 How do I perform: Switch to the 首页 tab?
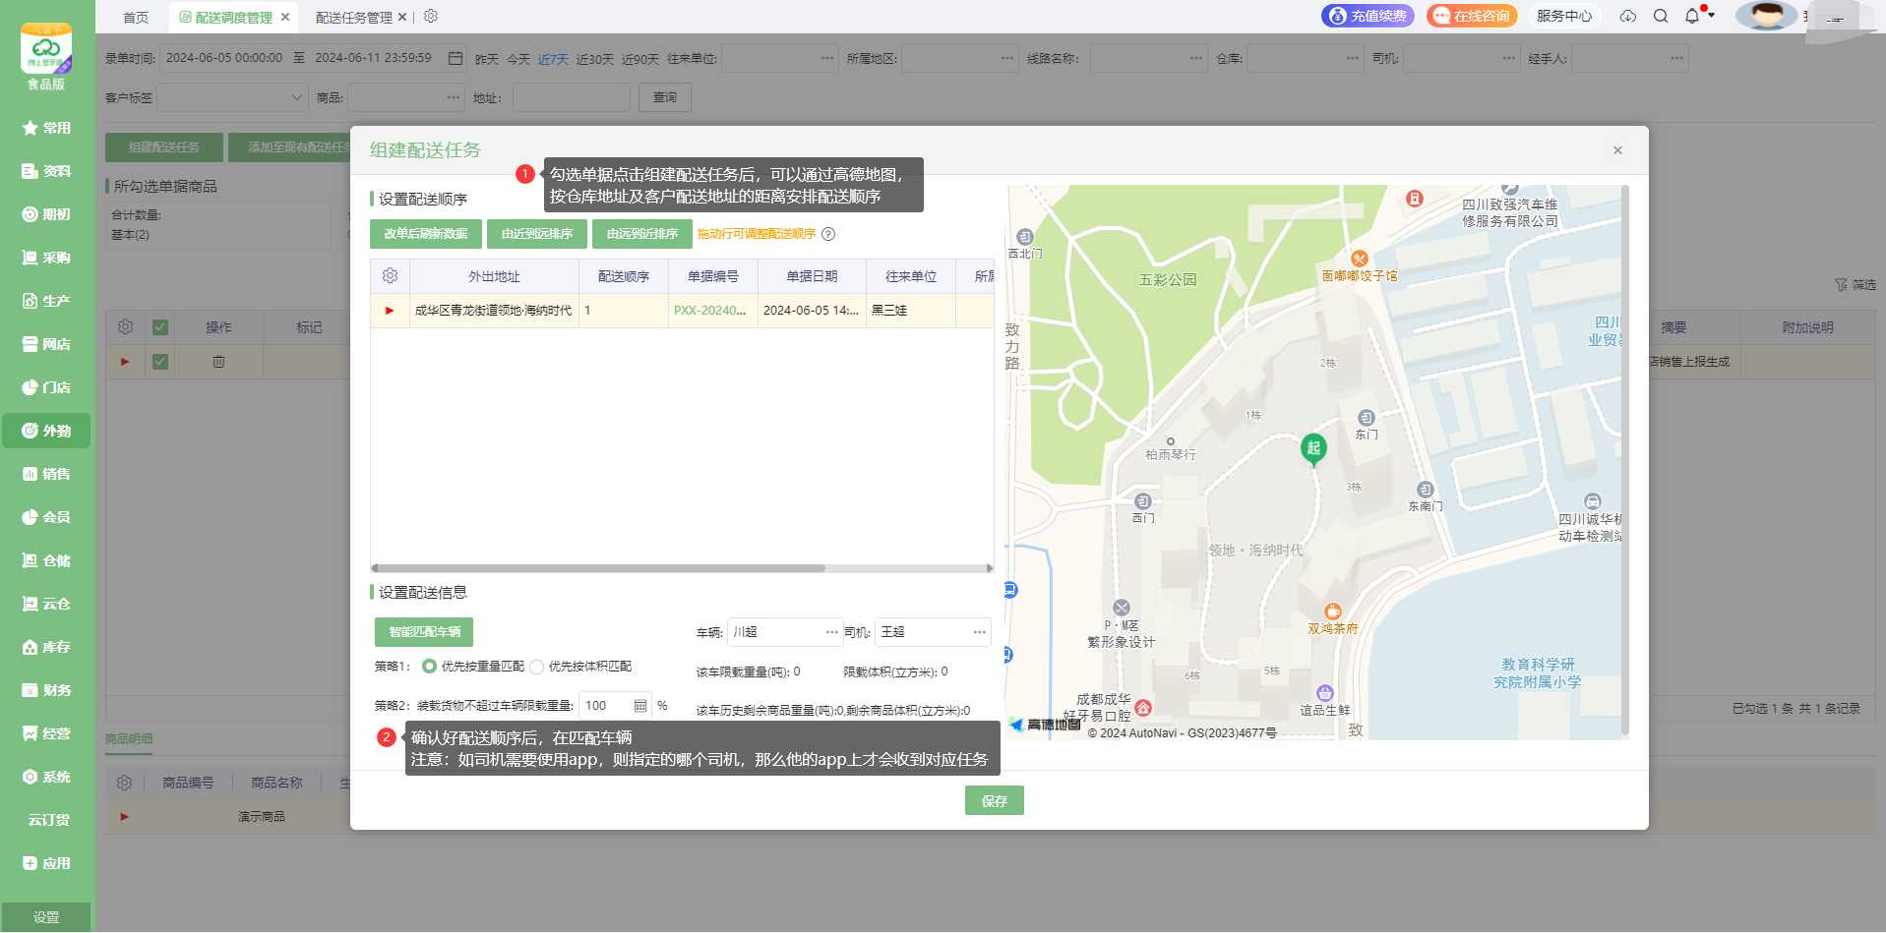(x=136, y=17)
